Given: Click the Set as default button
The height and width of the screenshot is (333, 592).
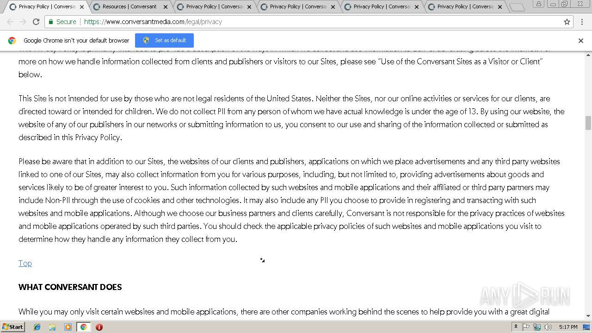Looking at the screenshot, I should point(164,40).
